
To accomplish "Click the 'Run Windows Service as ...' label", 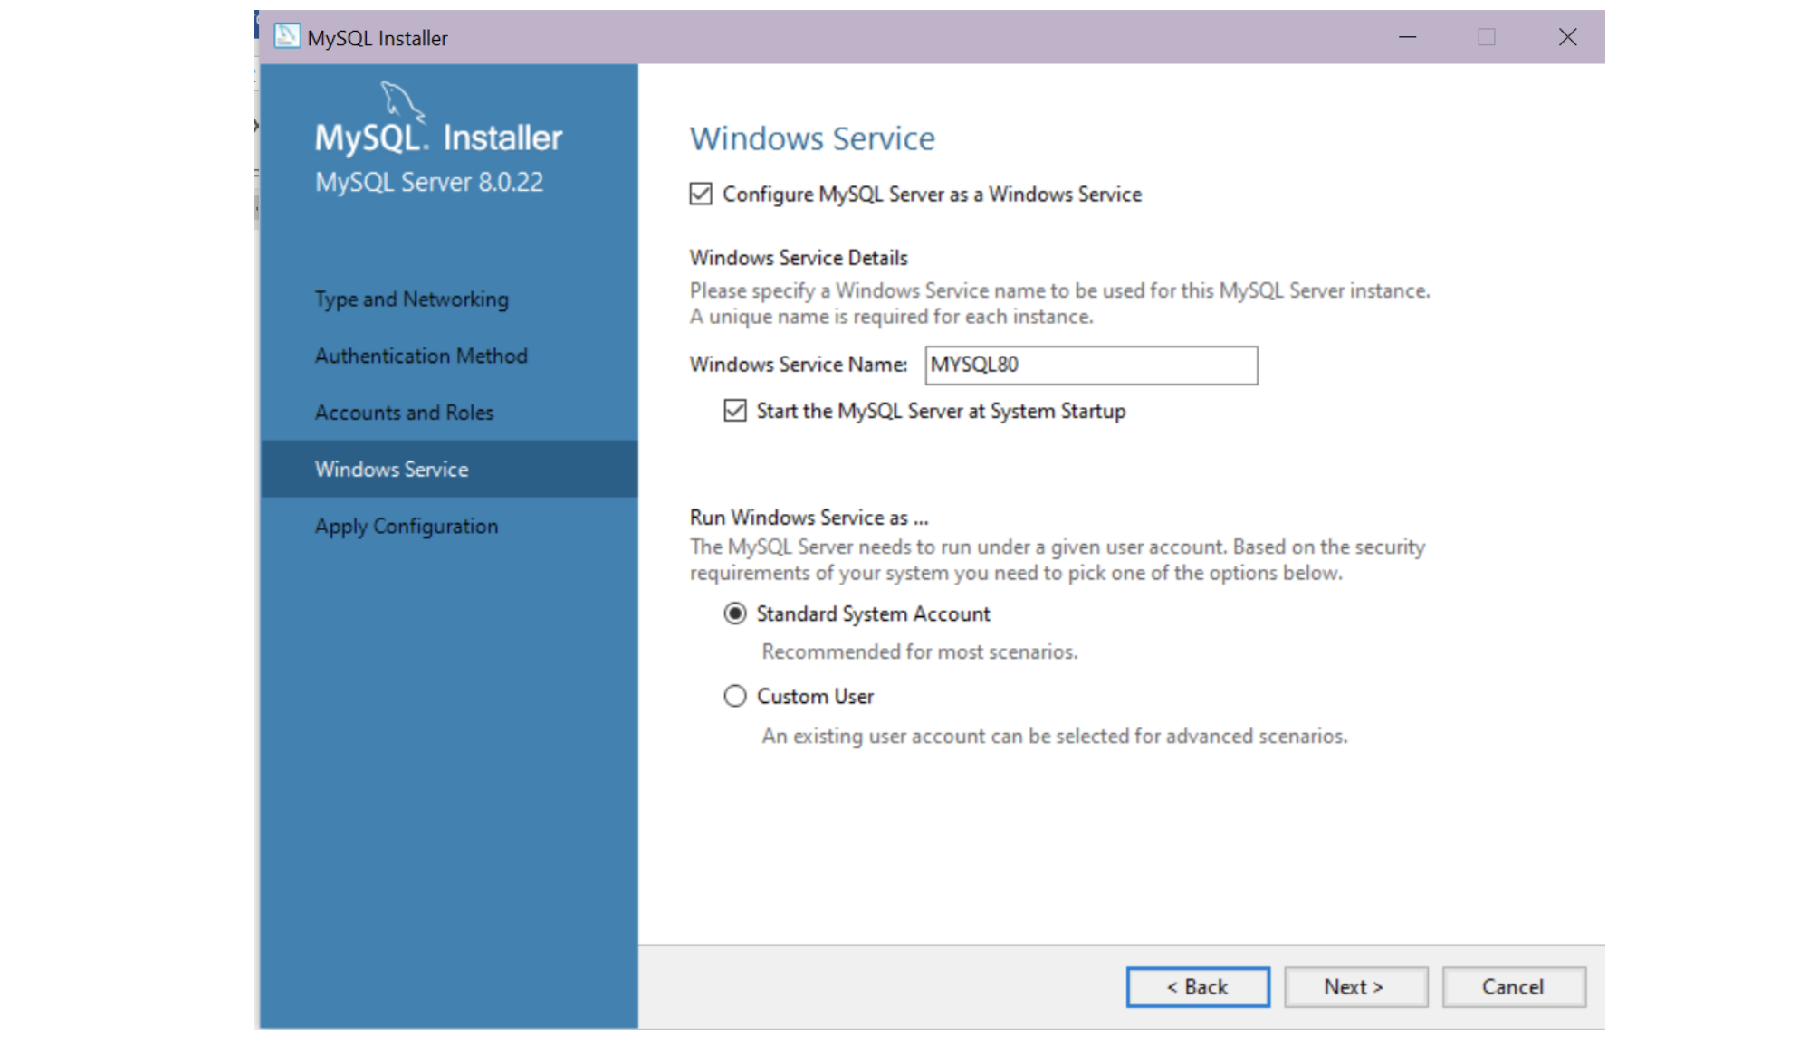I will coord(809,518).
